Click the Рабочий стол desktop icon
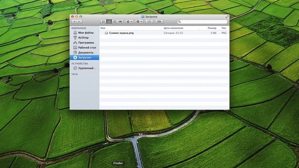299x168 pixels. tap(75, 48)
